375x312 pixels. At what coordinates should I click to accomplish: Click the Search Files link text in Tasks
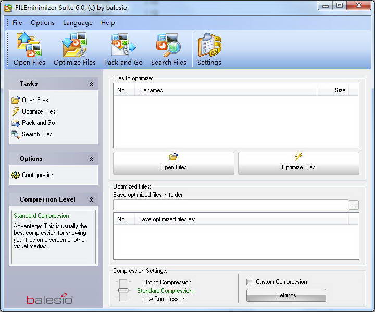coord(37,134)
